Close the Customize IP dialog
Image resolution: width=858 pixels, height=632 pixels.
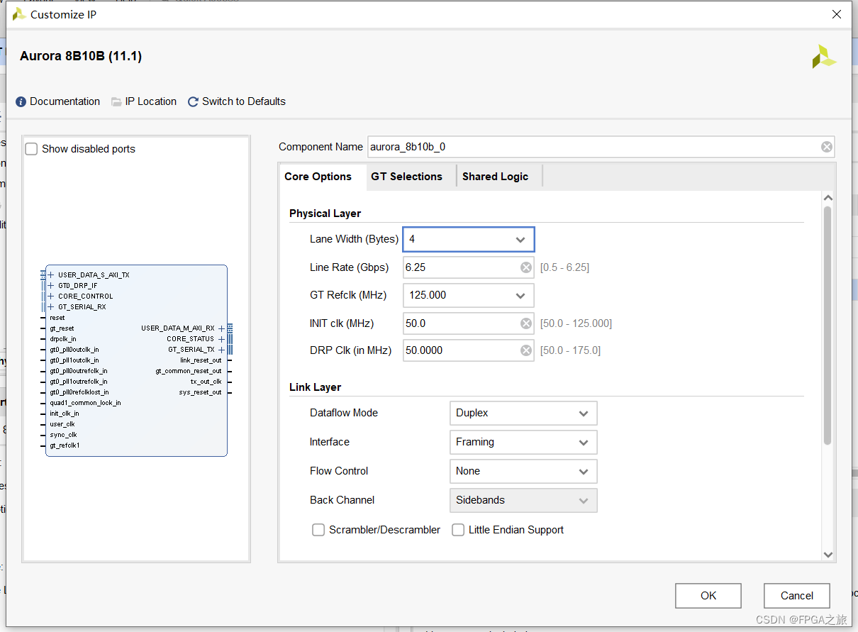(x=837, y=14)
